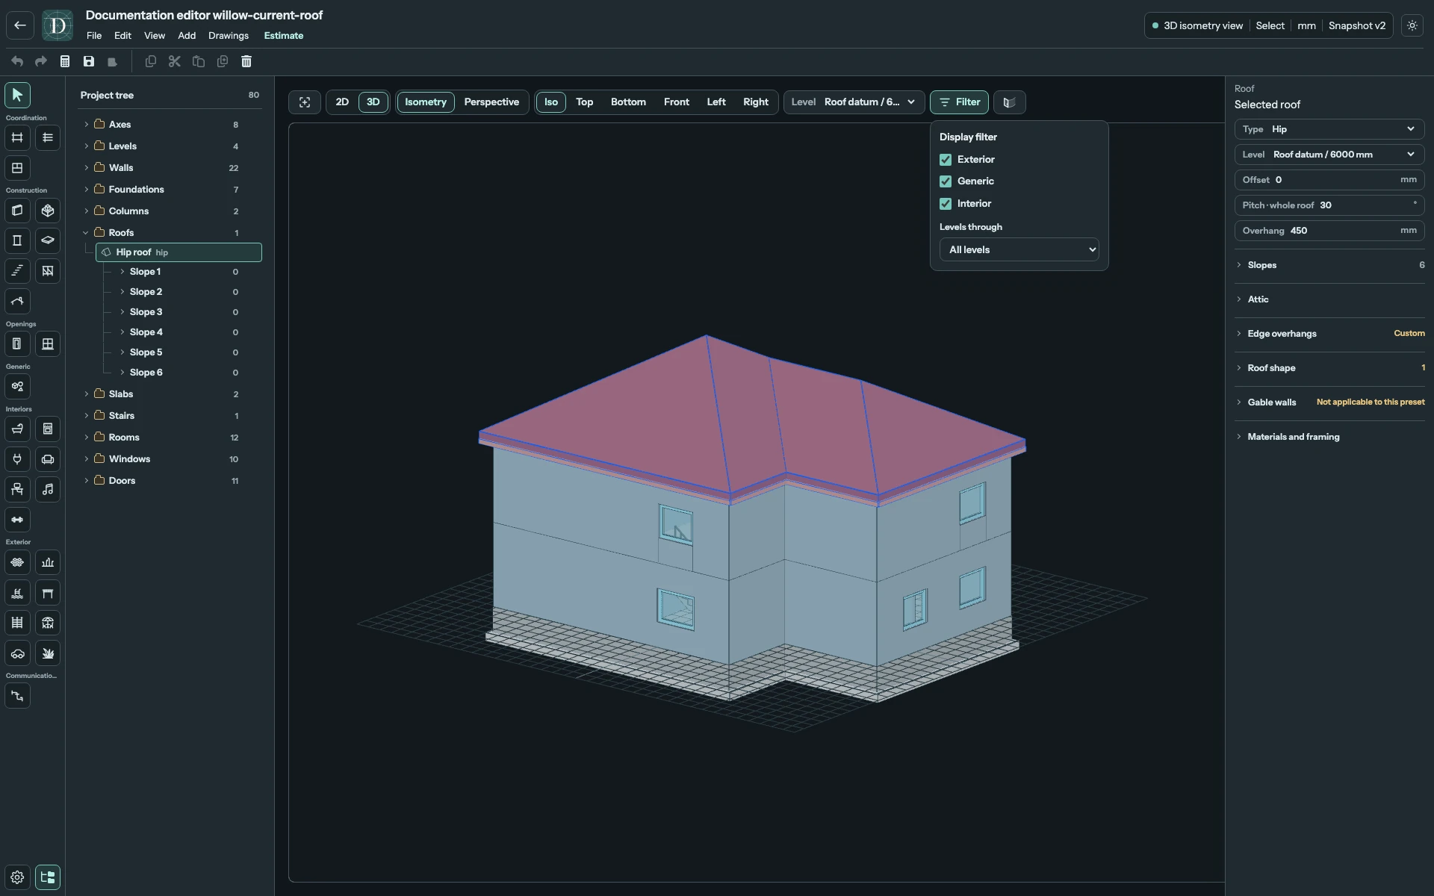1434x896 pixels.
Task: Select the car tool under Exterior
Action: coord(17,653)
